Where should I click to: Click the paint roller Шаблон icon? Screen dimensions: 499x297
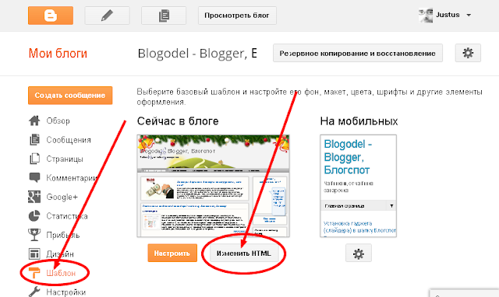(34, 273)
